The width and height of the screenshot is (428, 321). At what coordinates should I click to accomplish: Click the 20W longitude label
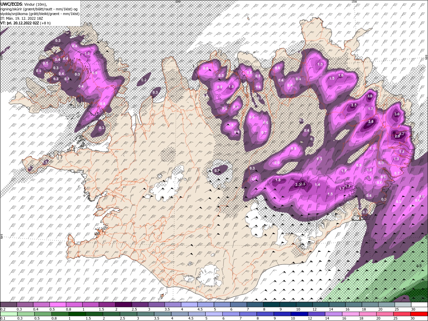click(178, 2)
